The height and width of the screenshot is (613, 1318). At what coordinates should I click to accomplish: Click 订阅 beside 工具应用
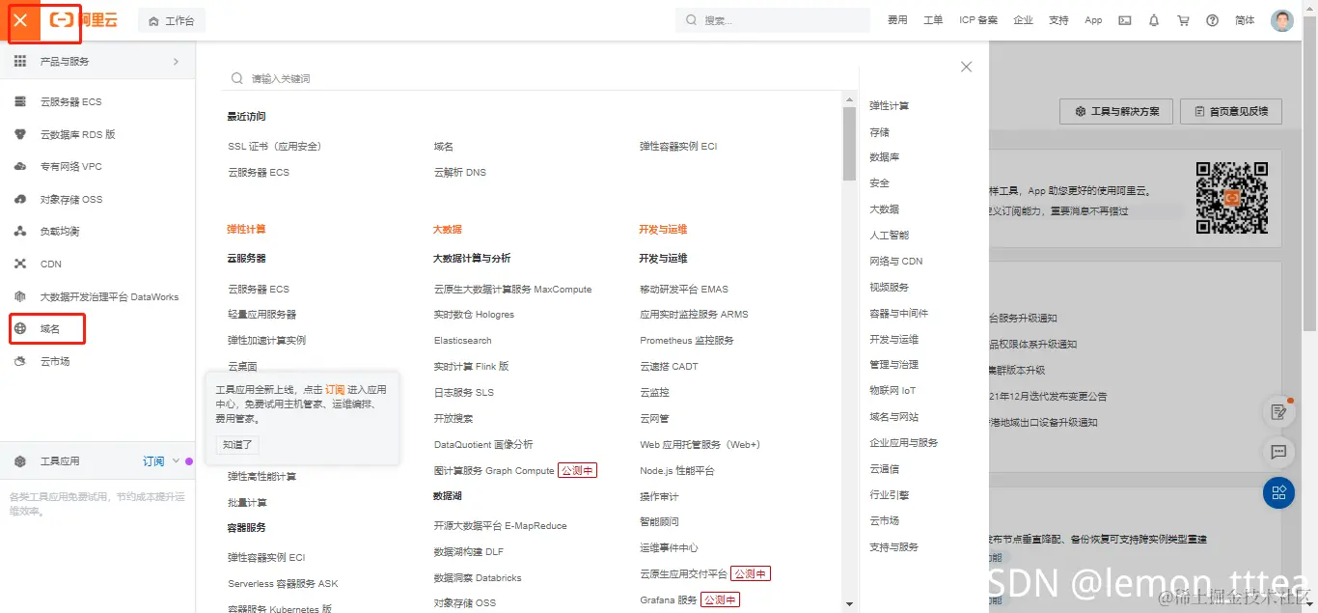coord(153,461)
